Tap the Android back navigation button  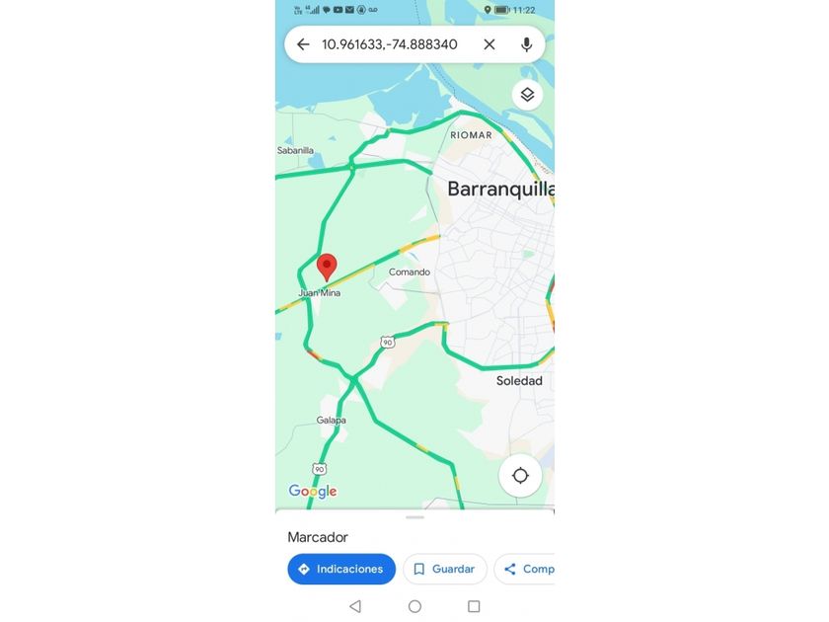pos(356,606)
